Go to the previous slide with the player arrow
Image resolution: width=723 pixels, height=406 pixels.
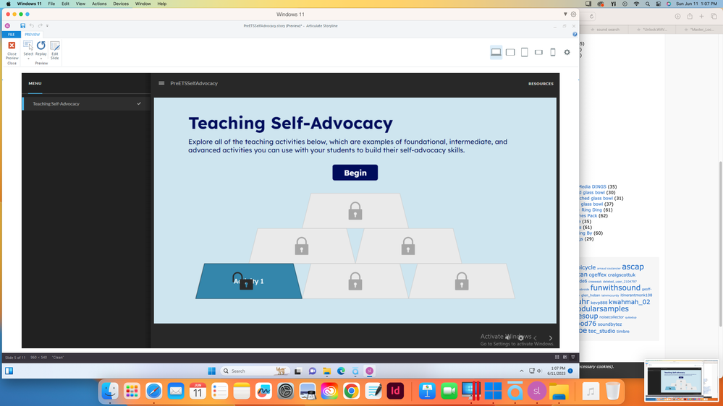[x=536, y=338]
